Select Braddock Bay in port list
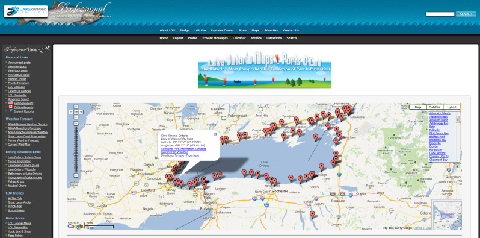480x238 pixels. click(438, 140)
